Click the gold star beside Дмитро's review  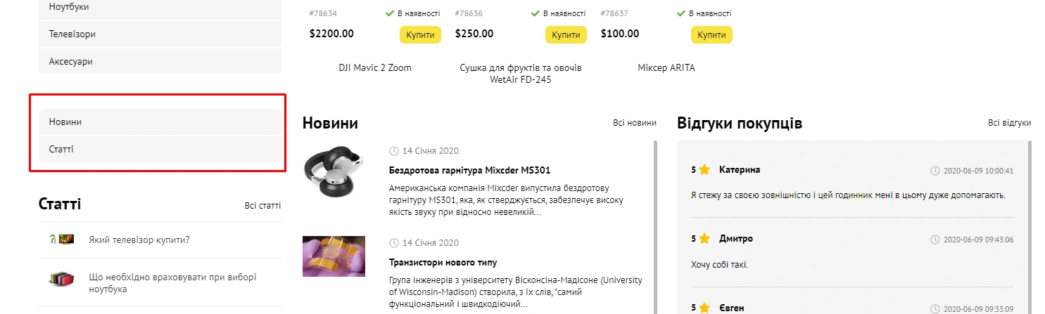point(704,239)
